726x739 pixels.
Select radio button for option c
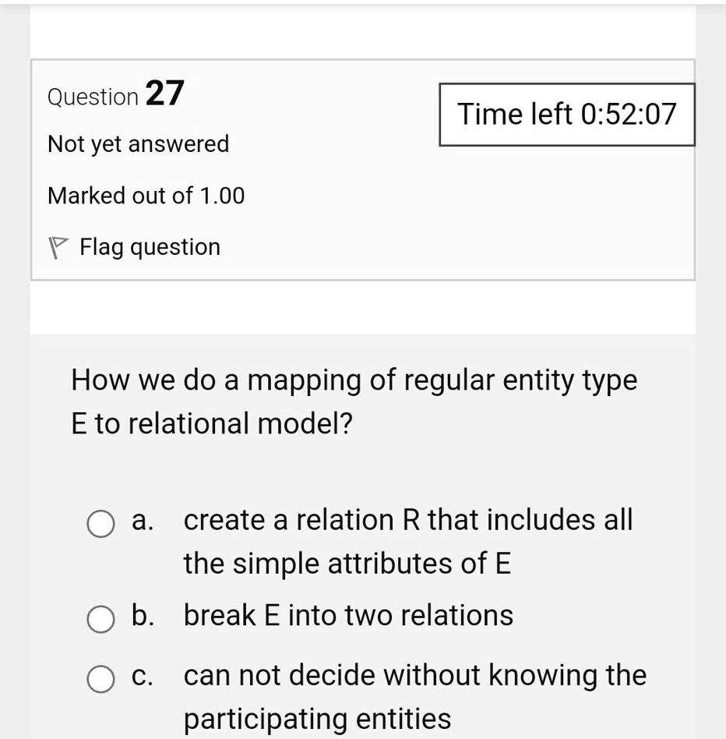[100, 679]
